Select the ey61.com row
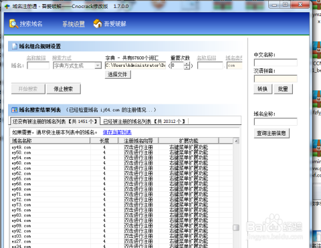 pyautogui.click(x=121, y=168)
